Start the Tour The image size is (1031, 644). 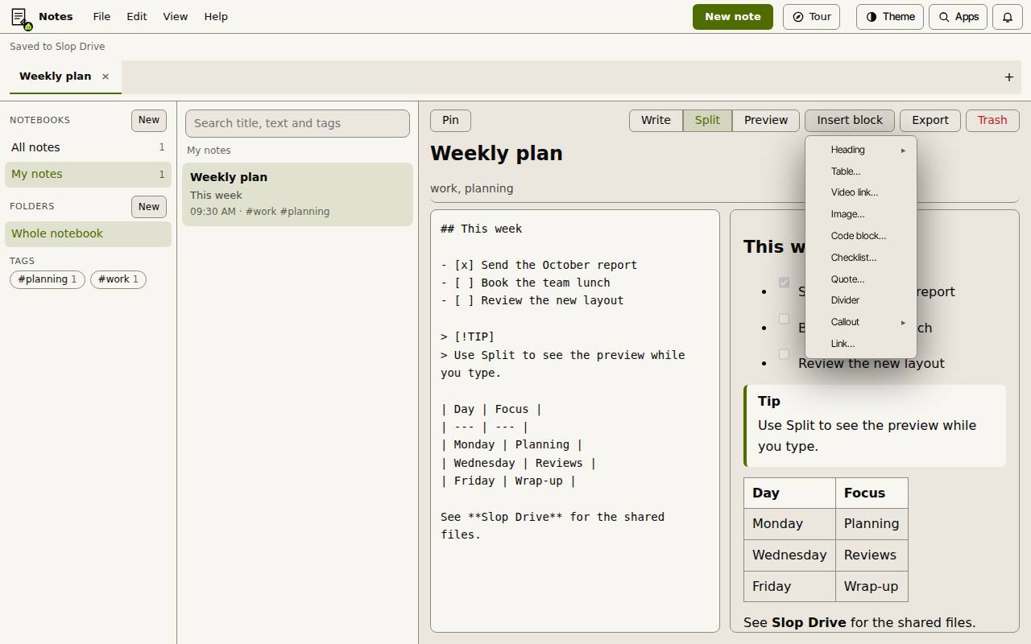[812, 17]
